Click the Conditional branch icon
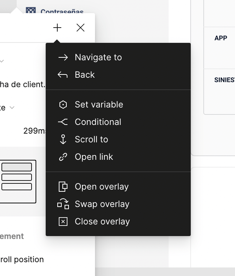 point(63,122)
